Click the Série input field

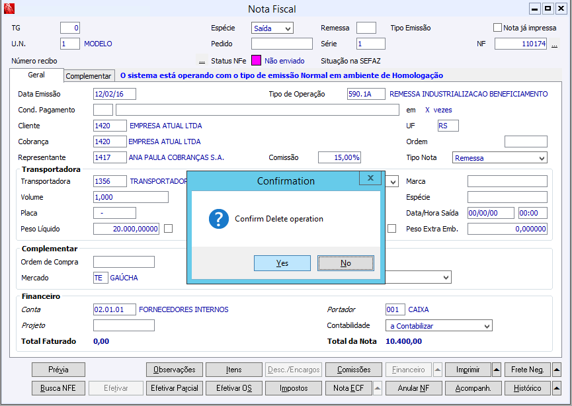pyautogui.click(x=370, y=44)
